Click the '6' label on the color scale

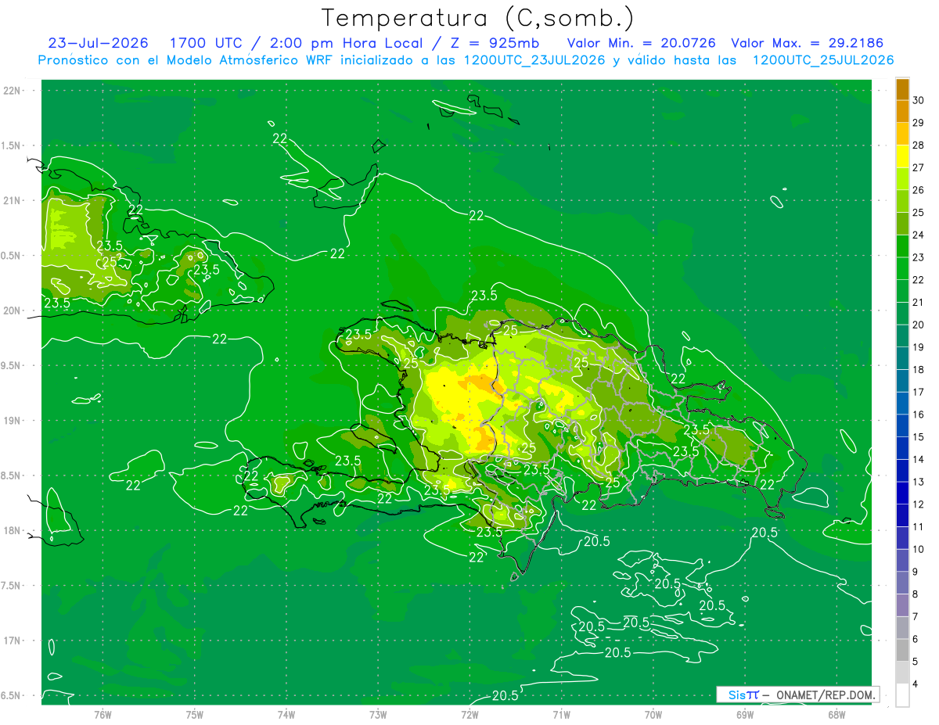tap(916, 639)
